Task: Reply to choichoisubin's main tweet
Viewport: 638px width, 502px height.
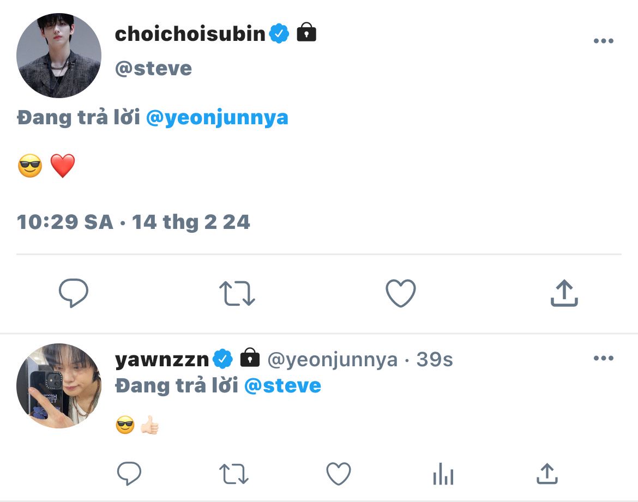Action: (x=74, y=294)
